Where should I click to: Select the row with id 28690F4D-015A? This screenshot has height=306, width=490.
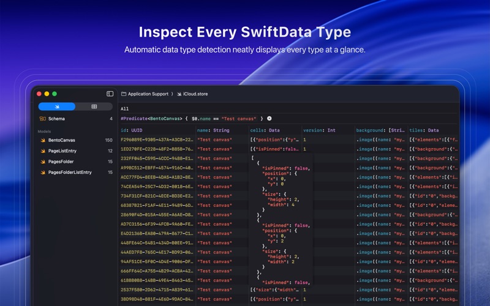coord(288,215)
